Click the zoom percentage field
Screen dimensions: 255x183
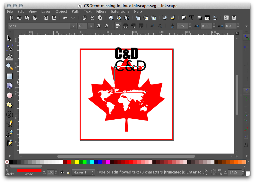click(x=234, y=172)
